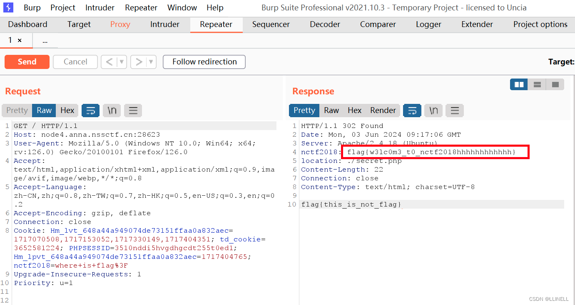Image resolution: width=575 pixels, height=305 pixels.
Task: Switch to side-by-side split layout view
Action: coord(519,84)
